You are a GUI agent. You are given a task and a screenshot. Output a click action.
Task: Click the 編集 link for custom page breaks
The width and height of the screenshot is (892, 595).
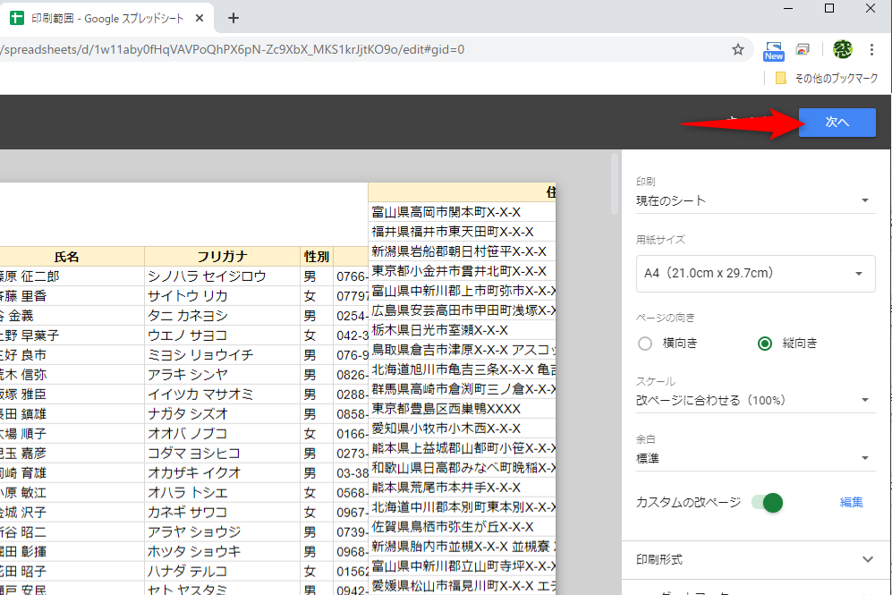pos(851,504)
